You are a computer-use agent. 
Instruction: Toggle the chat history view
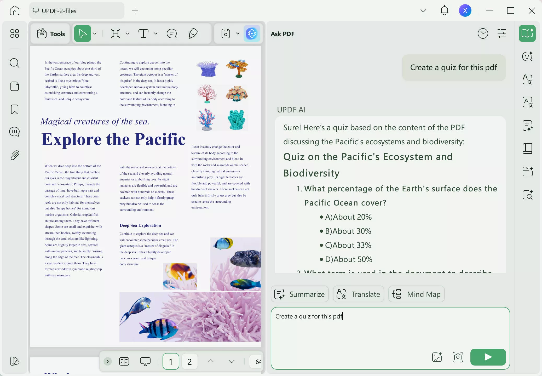[482, 33]
